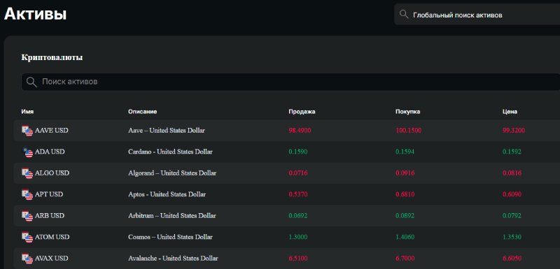
Task: Click the ATOM USD pair icon
Action: point(27,238)
